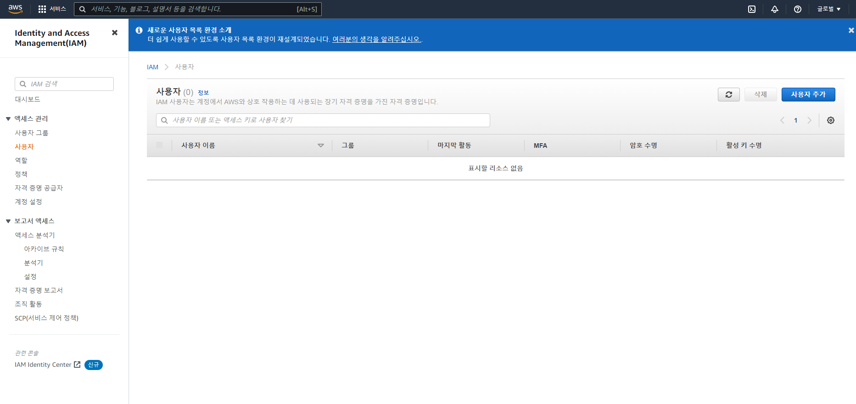856x404 pixels.
Task: Click the 사용자 breadcrumb text
Action: coord(185,67)
